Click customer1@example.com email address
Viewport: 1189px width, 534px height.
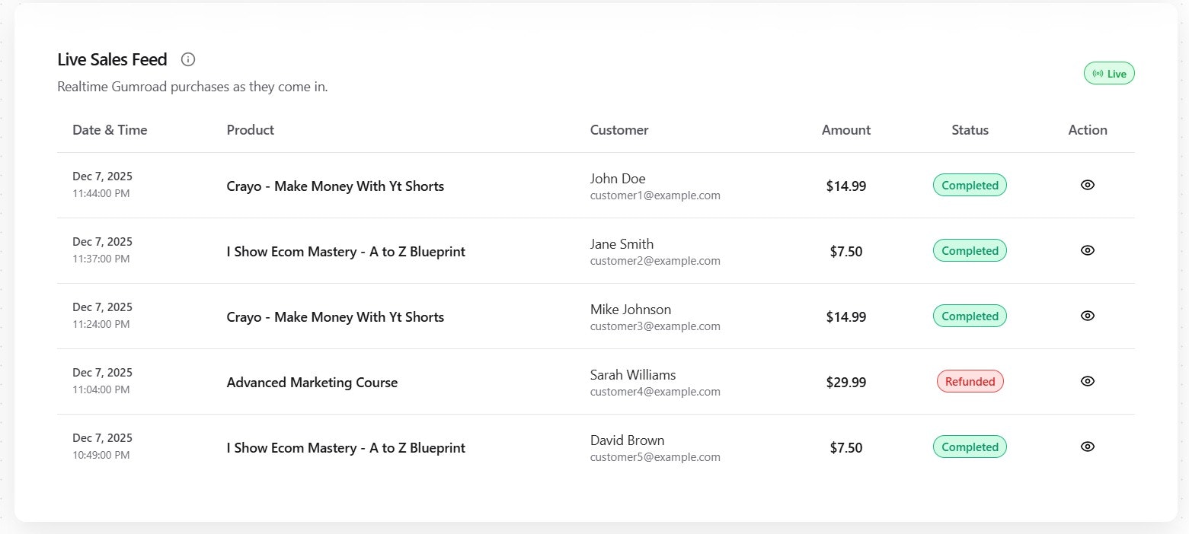tap(655, 195)
